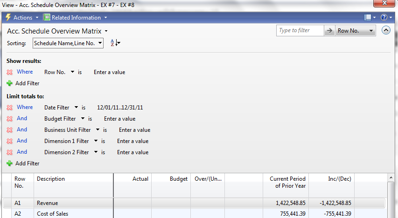
Task: Expand the Date Filter field dropdown arrow
Action: tap(76, 108)
